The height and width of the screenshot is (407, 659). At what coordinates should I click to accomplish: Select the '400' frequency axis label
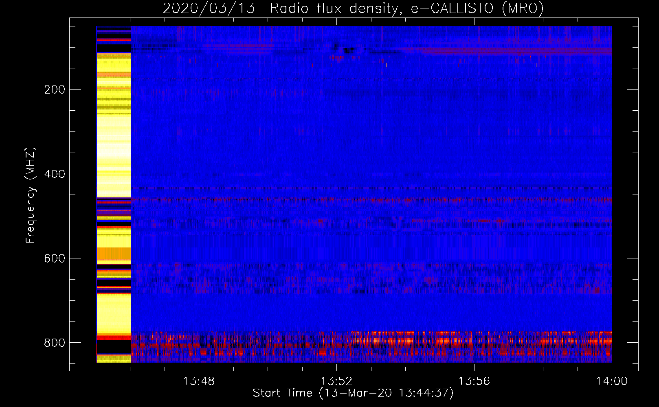(54, 174)
